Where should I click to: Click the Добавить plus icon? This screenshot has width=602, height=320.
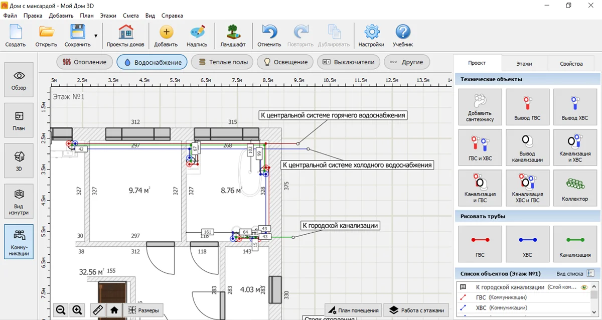[x=166, y=36]
